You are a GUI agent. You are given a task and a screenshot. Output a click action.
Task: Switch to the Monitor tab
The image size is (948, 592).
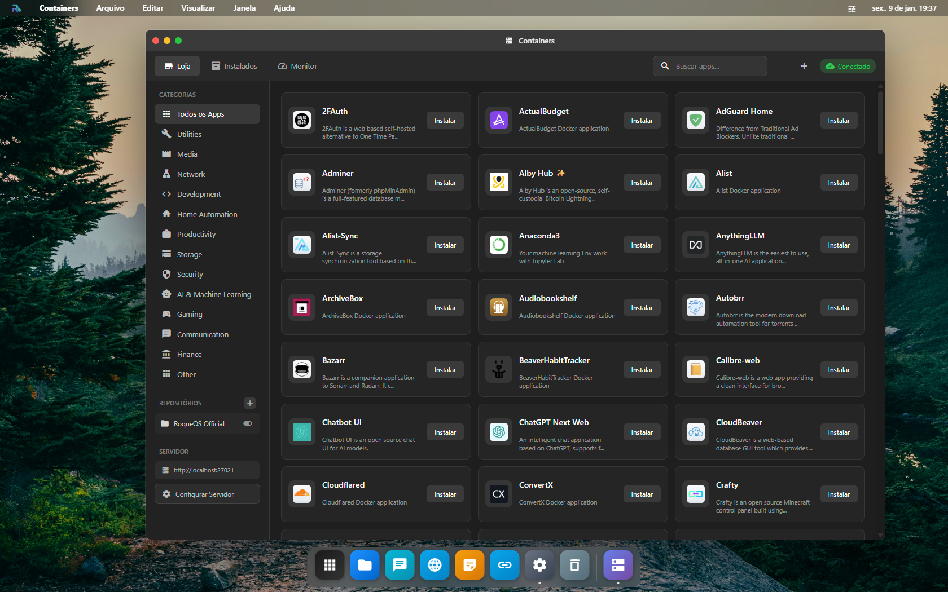(297, 66)
